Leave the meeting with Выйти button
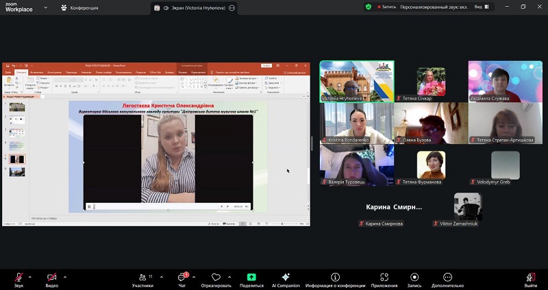Screen dimensions: 548x290 [x=530, y=278]
